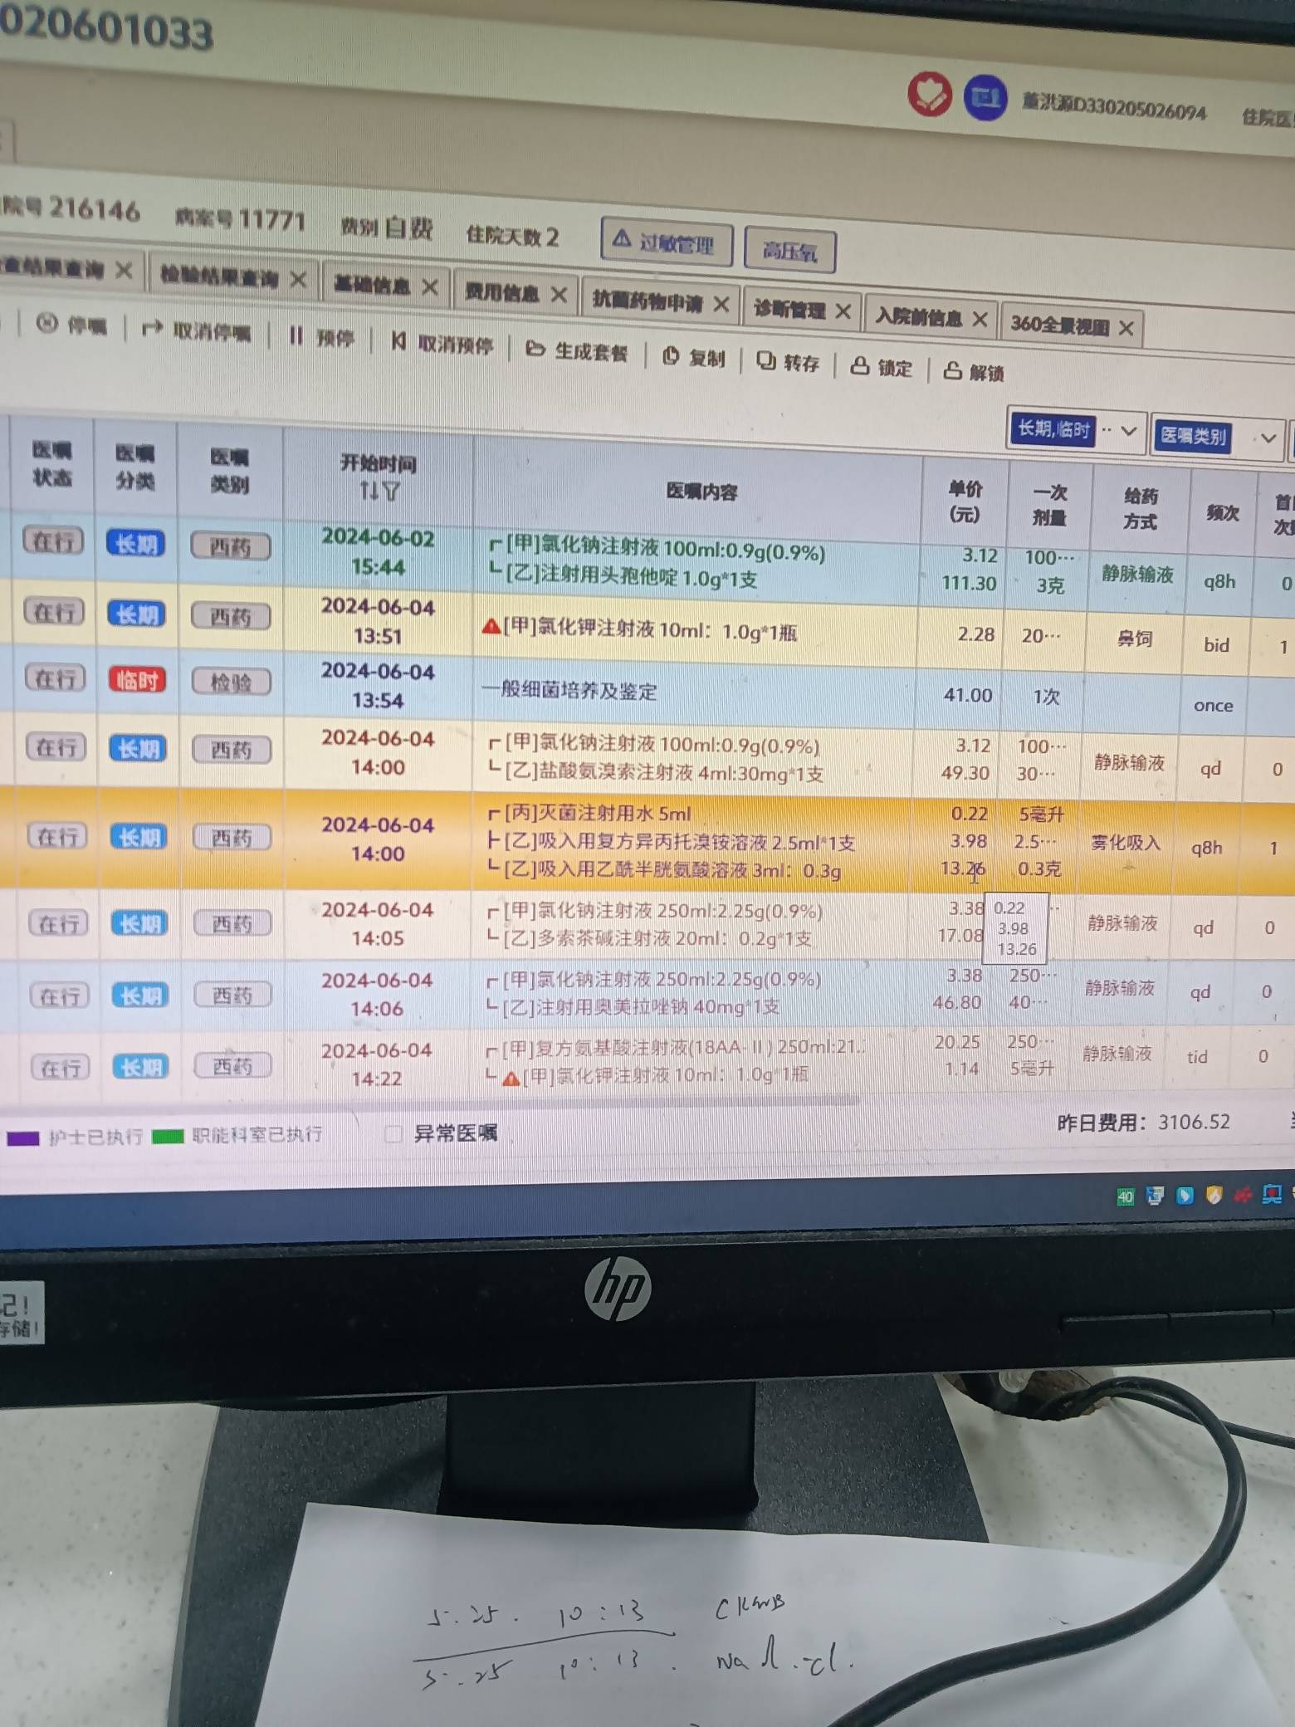This screenshot has width=1295, height=1727.
Task: Click the 雾化吸入 administration cell
Action: tap(1125, 843)
